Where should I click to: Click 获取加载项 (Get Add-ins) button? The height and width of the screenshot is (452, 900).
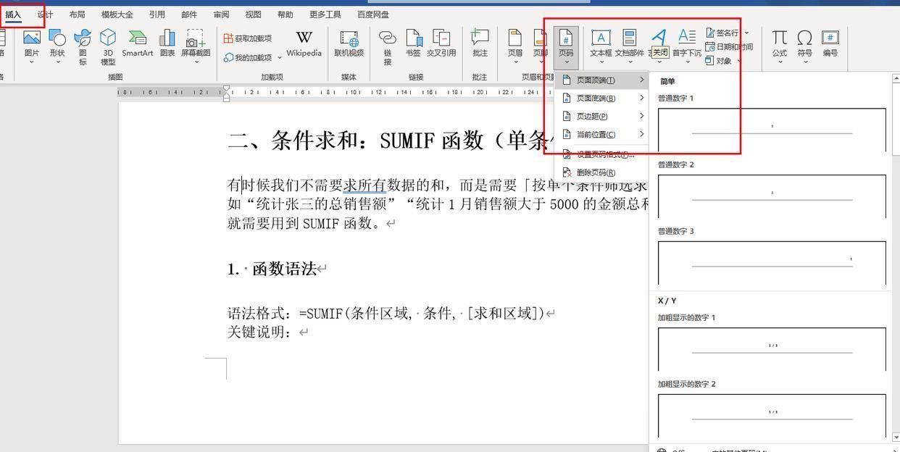[248, 38]
